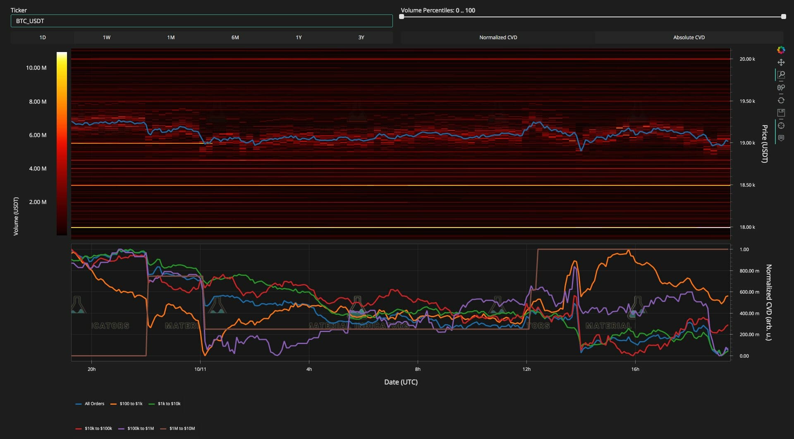Click the 19.50 k price axis label

[747, 101]
